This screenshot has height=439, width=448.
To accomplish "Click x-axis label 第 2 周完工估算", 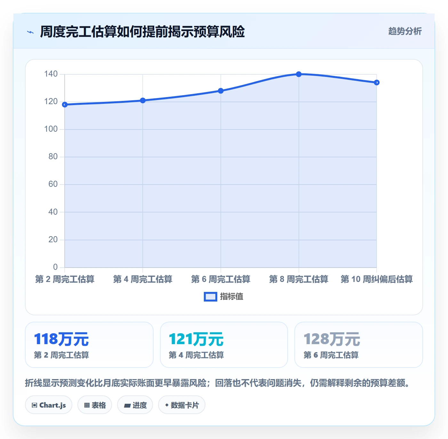I will click(x=65, y=279).
